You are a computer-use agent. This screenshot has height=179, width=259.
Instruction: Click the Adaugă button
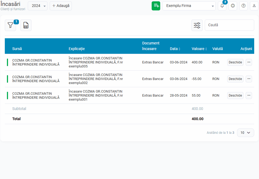click(x=61, y=6)
